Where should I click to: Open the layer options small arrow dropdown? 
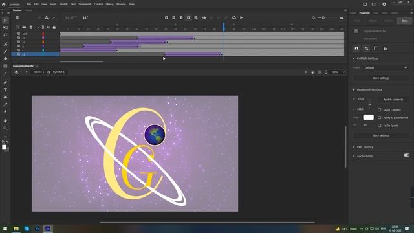click(x=38, y=27)
